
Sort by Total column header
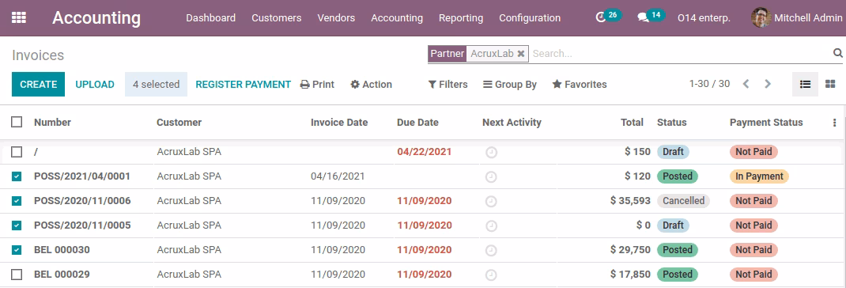(x=632, y=122)
